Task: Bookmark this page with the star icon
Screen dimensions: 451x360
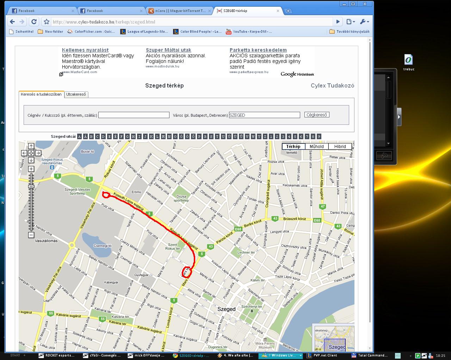Action: click(47, 22)
